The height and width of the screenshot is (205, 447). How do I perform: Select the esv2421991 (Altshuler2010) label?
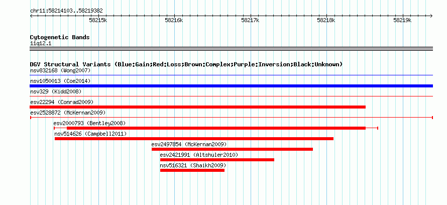tap(199, 155)
